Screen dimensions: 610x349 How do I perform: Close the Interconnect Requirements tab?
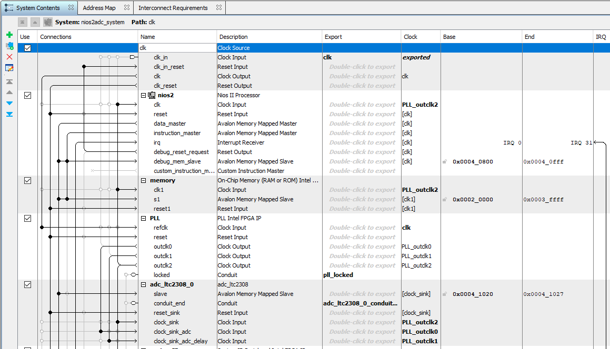coord(218,7)
